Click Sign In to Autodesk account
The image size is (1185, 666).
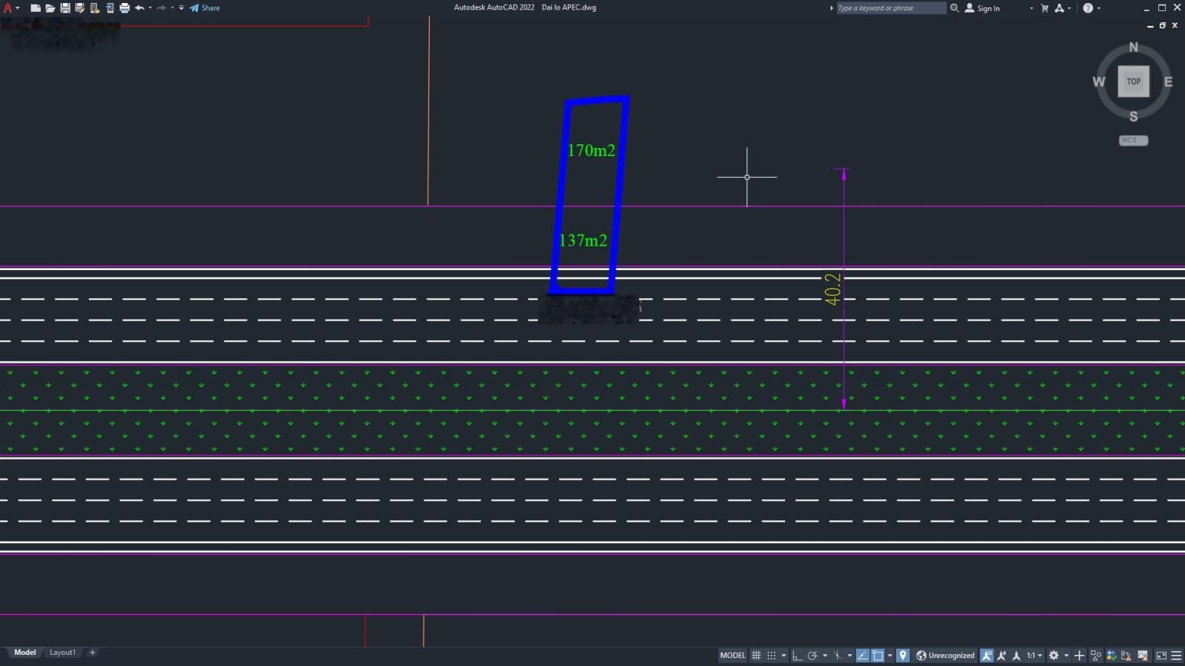(983, 8)
